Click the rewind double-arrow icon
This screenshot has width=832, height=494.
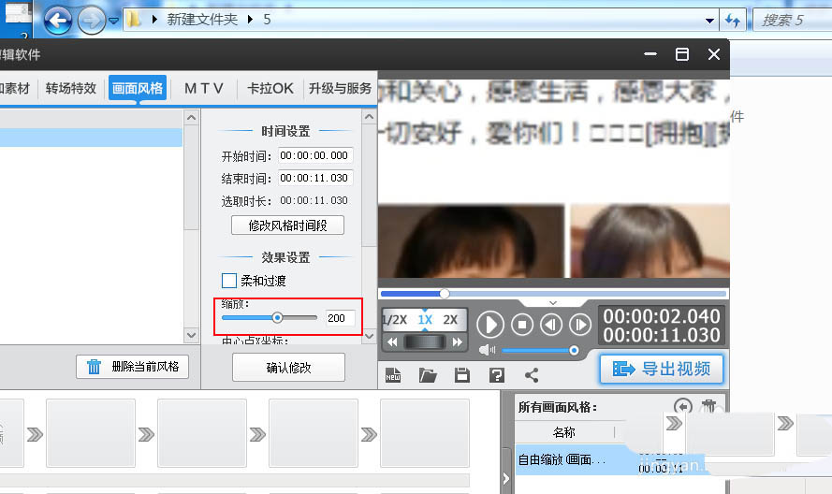pos(392,342)
